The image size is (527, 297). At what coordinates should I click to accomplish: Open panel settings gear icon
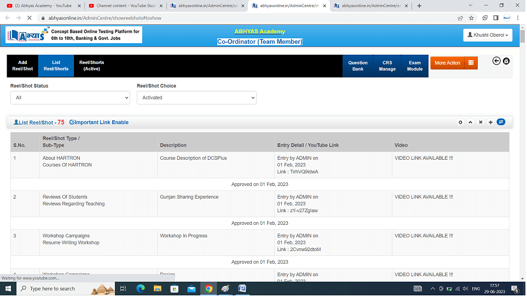(460, 123)
